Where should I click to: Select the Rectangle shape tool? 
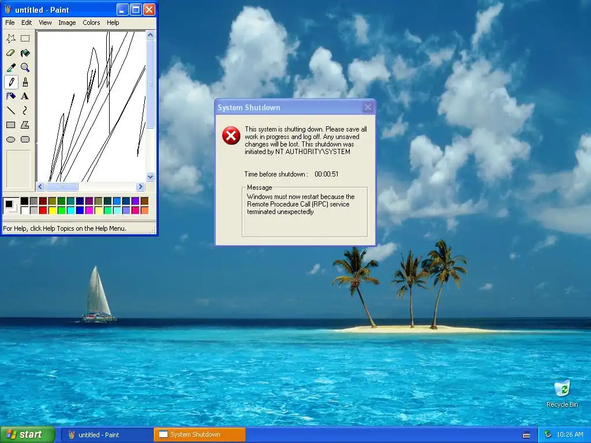pyautogui.click(x=11, y=125)
